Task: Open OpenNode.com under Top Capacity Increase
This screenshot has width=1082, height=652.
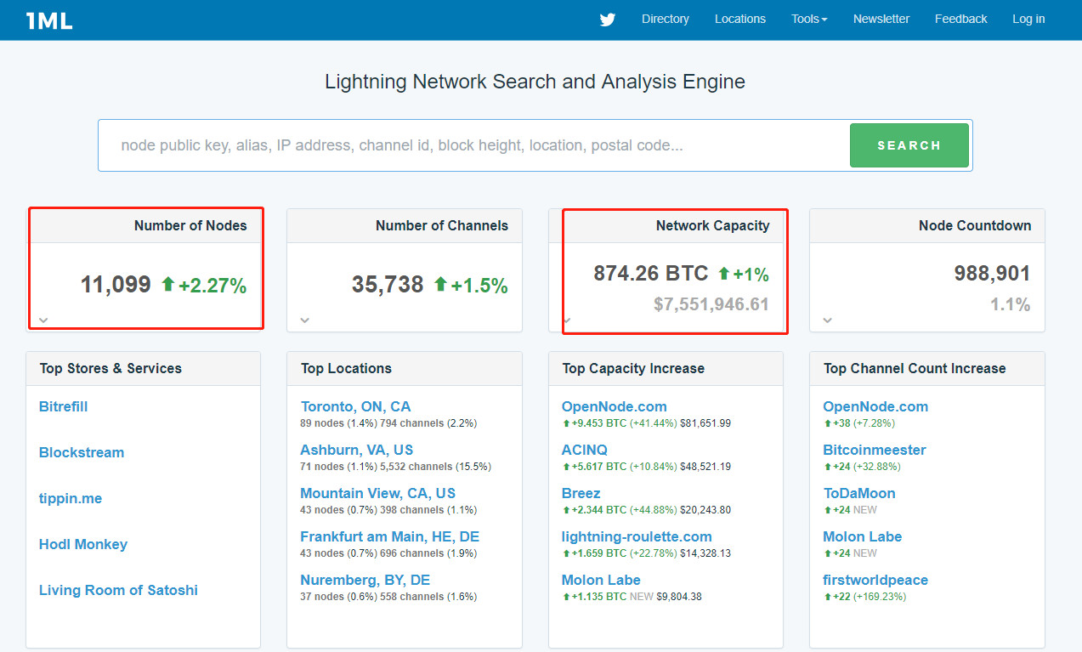Action: point(615,406)
